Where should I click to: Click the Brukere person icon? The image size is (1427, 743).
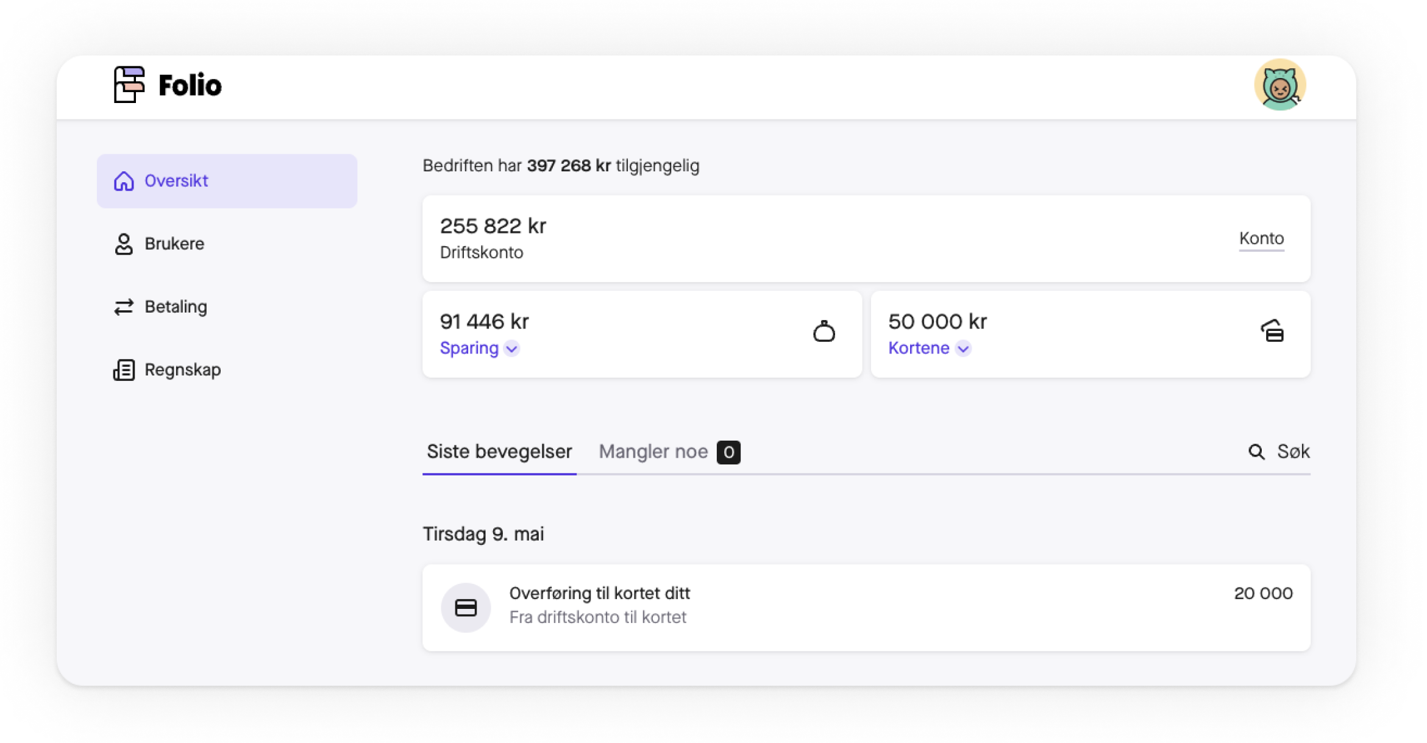[x=124, y=244]
